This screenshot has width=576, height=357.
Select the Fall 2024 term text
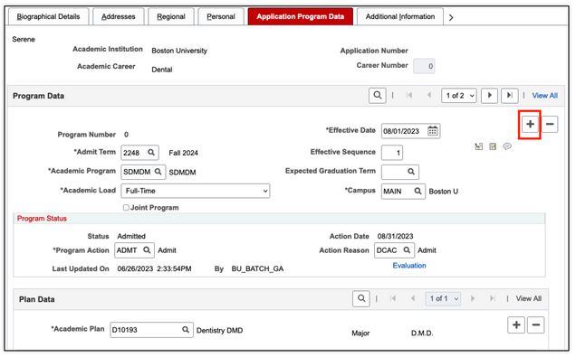point(183,153)
